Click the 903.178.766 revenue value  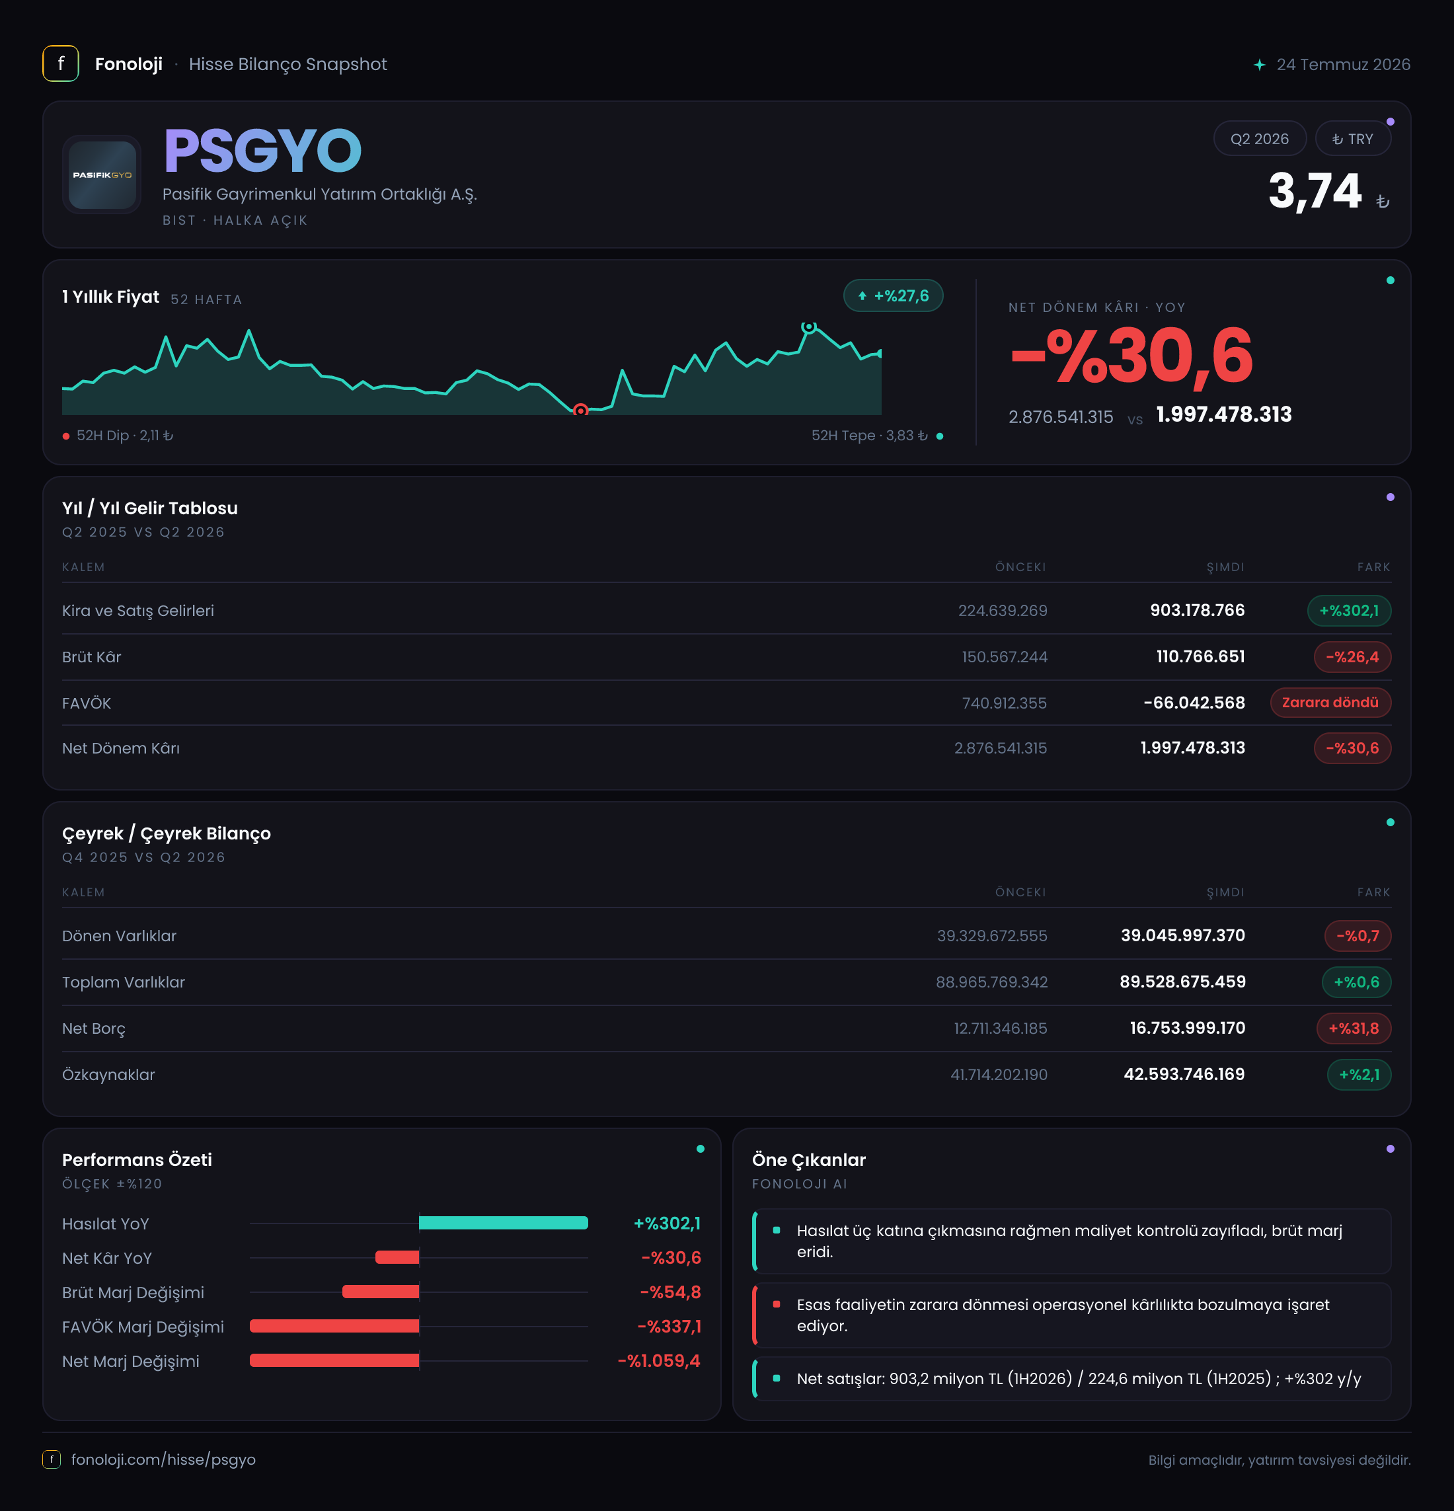click(x=1196, y=611)
